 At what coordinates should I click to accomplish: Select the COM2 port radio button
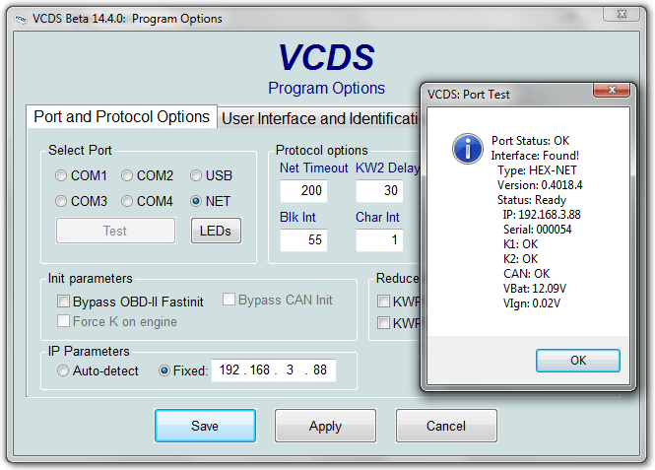127,175
